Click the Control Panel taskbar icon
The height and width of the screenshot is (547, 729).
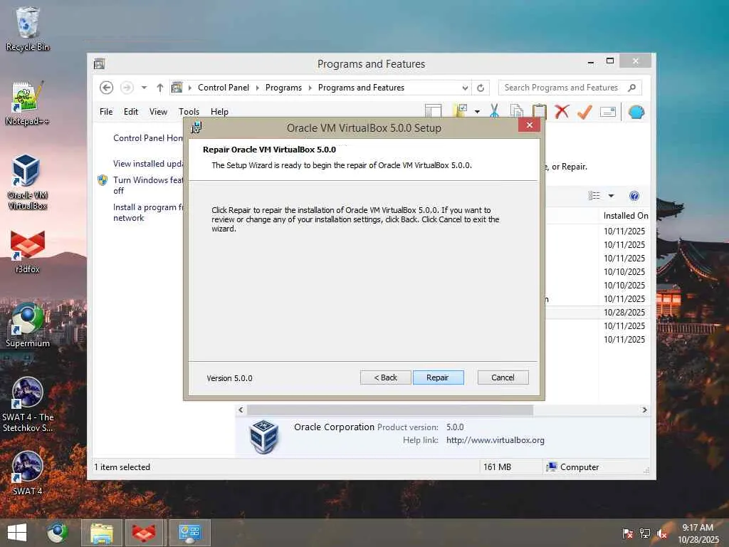(x=189, y=533)
